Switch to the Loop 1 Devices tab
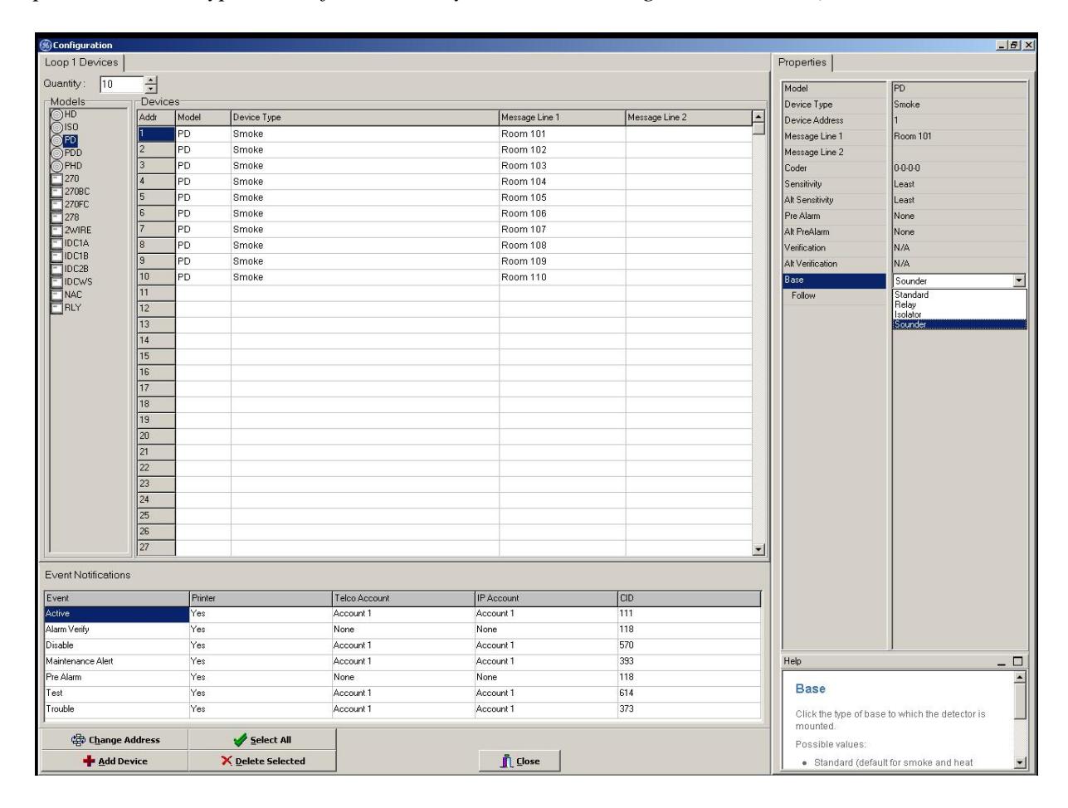The width and height of the screenshot is (1068, 808). tap(81, 62)
